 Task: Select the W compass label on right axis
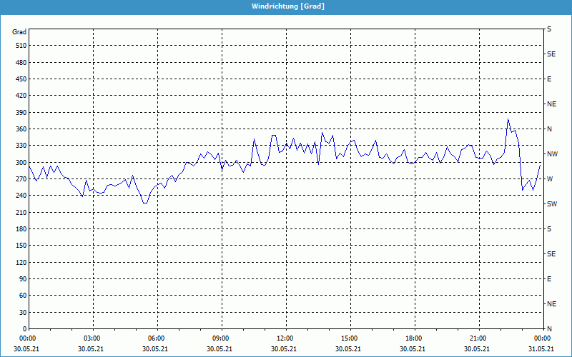click(x=550, y=179)
